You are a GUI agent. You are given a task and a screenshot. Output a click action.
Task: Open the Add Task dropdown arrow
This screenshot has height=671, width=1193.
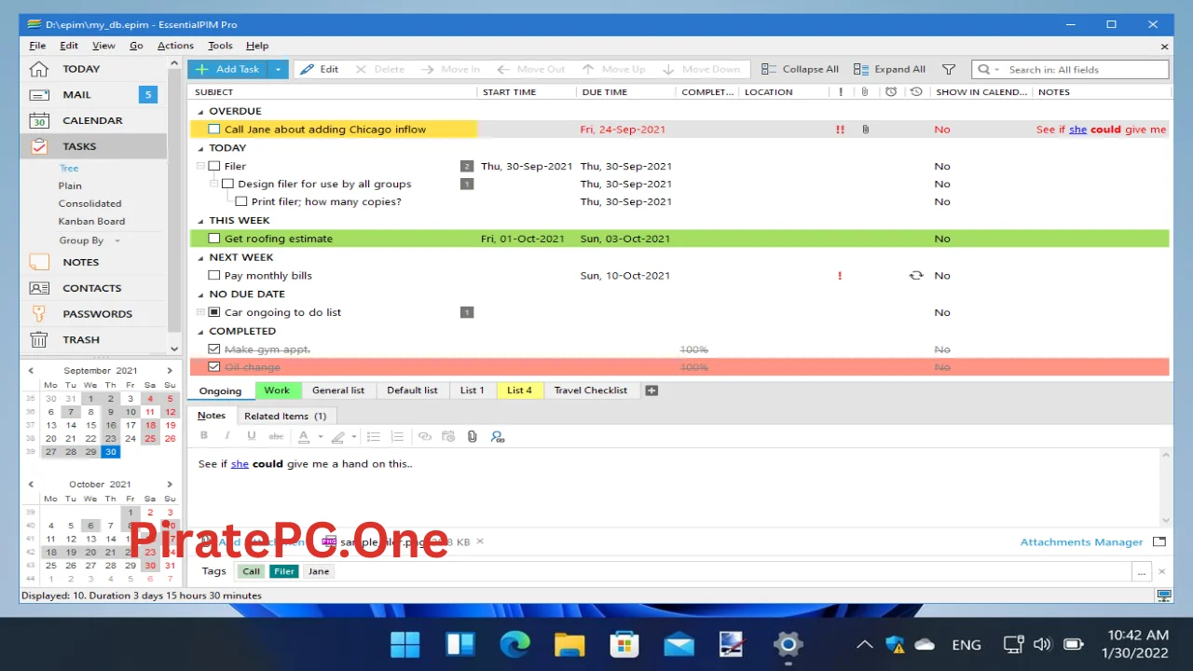278,69
